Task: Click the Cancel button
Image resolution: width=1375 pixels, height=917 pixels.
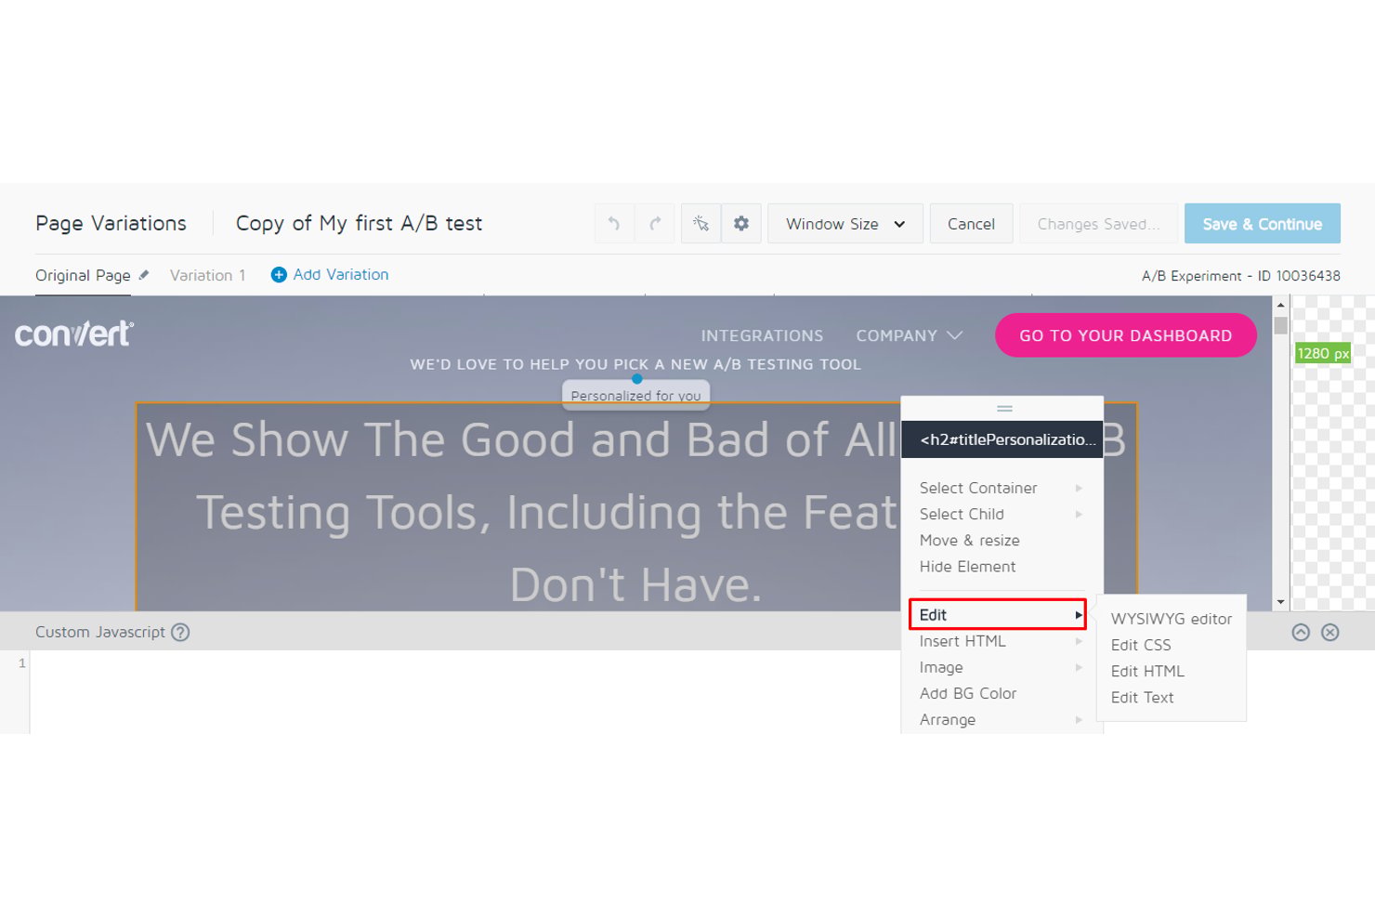Action: click(x=971, y=224)
